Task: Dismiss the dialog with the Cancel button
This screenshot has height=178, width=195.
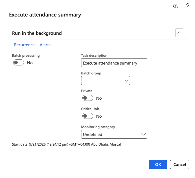Action: (180, 164)
